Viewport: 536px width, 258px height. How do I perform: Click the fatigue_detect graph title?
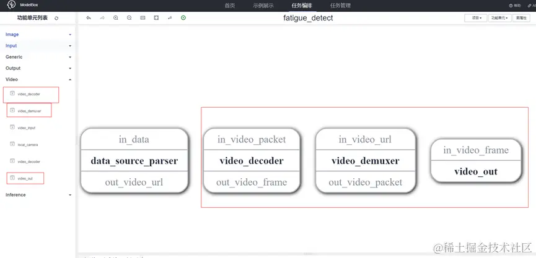308,18
